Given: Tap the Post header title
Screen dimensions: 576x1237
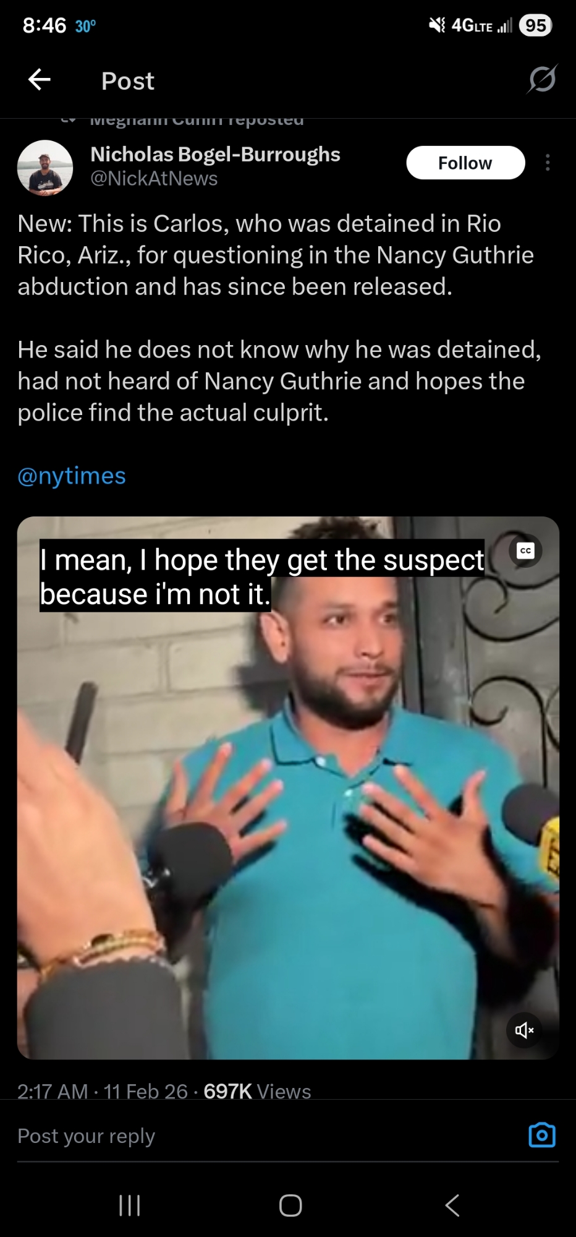Looking at the screenshot, I should click(x=128, y=80).
